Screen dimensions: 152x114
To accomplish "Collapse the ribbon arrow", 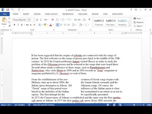I will pos(150,30).
